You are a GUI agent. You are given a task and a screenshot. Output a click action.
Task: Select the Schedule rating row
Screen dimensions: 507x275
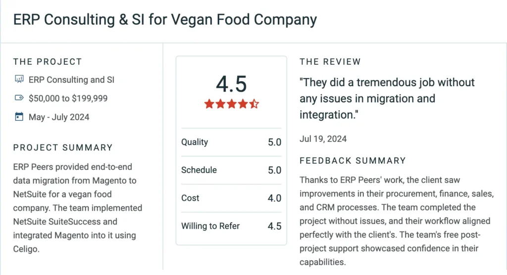231,170
